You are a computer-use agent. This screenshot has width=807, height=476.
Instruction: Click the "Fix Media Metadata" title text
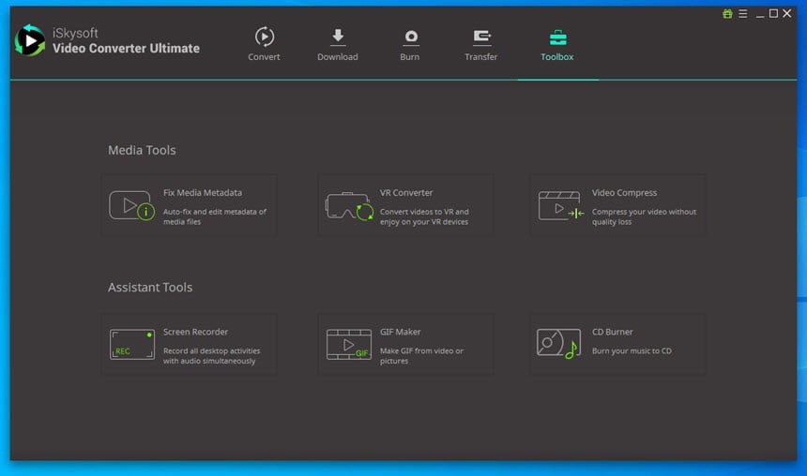[202, 193]
